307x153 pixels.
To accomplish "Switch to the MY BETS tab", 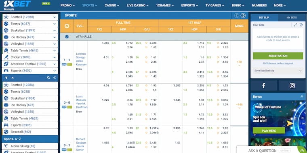I will [x=292, y=18].
